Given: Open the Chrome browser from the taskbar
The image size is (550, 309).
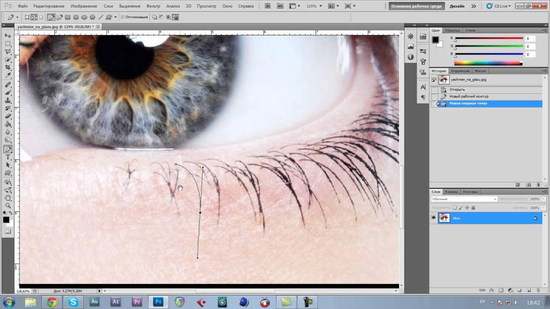Looking at the screenshot, I should pyautogui.click(x=52, y=301).
